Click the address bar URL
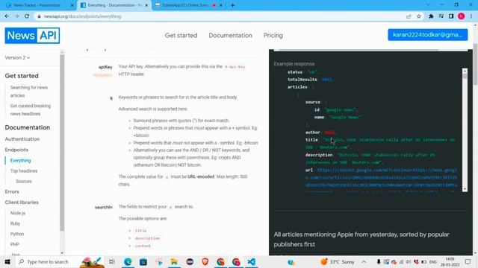Screen dimensions: 478x268 82,16
